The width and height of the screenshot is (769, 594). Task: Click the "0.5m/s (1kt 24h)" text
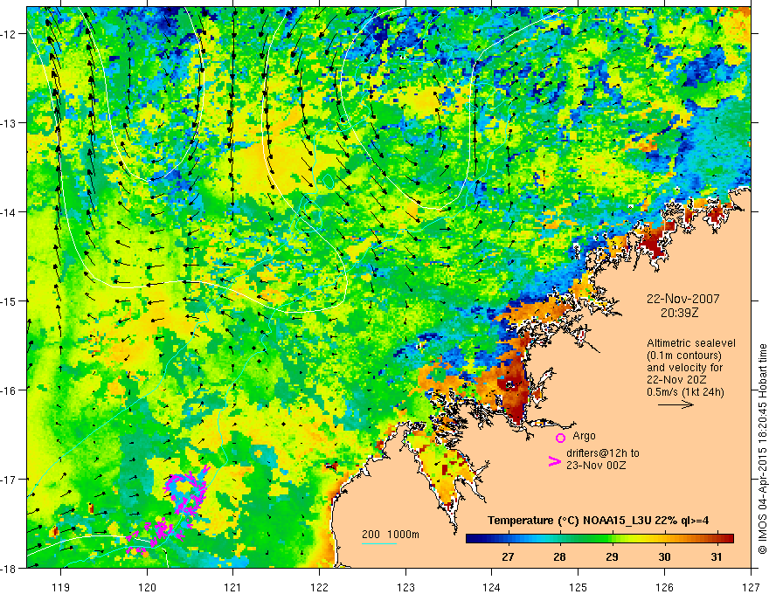coord(686,392)
